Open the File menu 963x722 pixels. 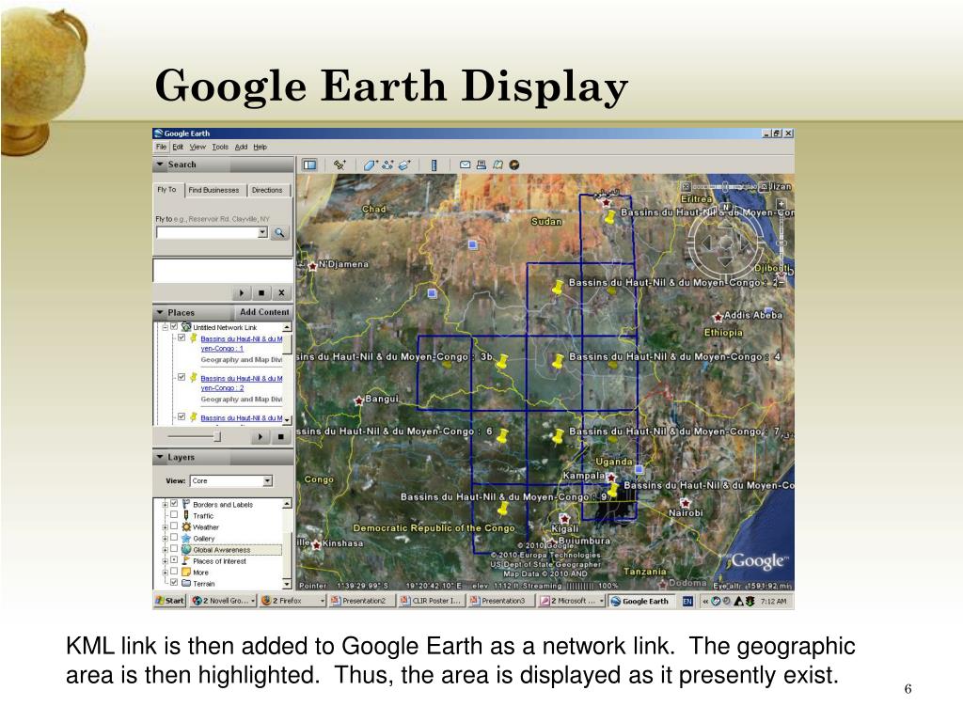pos(161,147)
